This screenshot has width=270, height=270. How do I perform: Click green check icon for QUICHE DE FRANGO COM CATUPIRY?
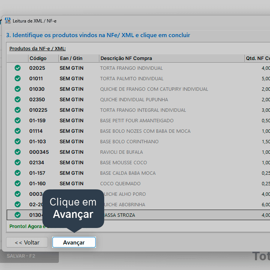[18, 89]
